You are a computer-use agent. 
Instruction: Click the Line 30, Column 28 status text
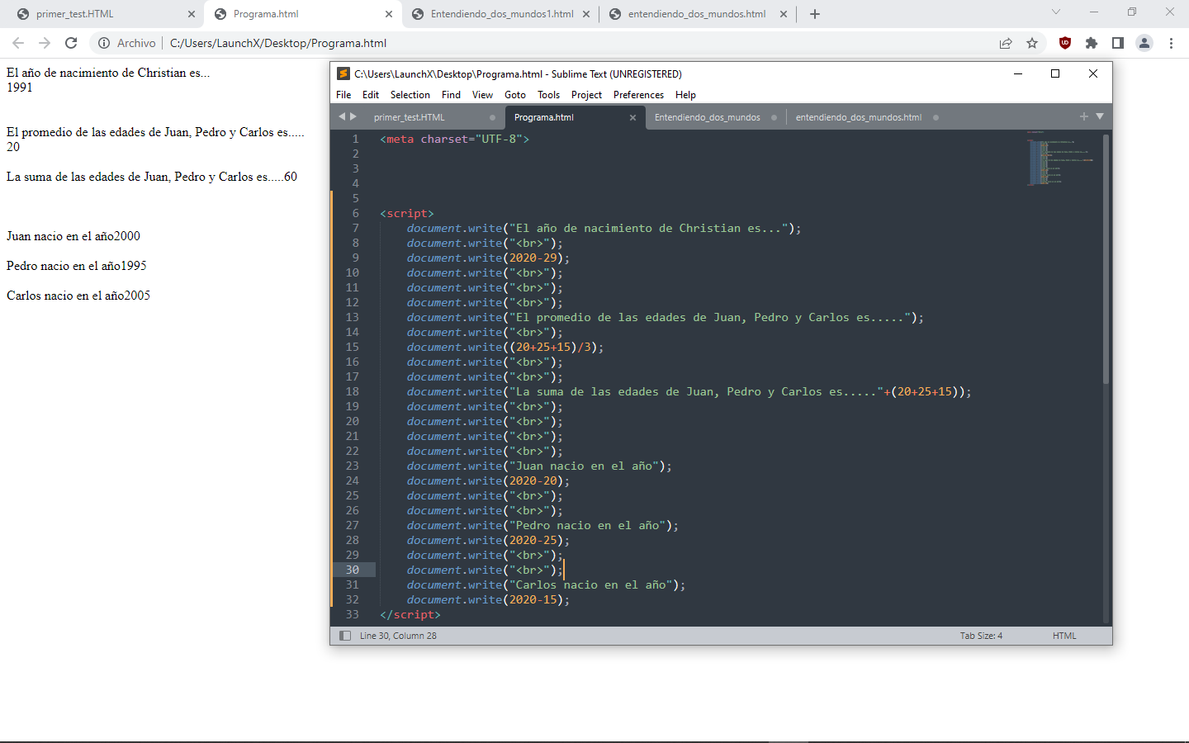coord(398,636)
